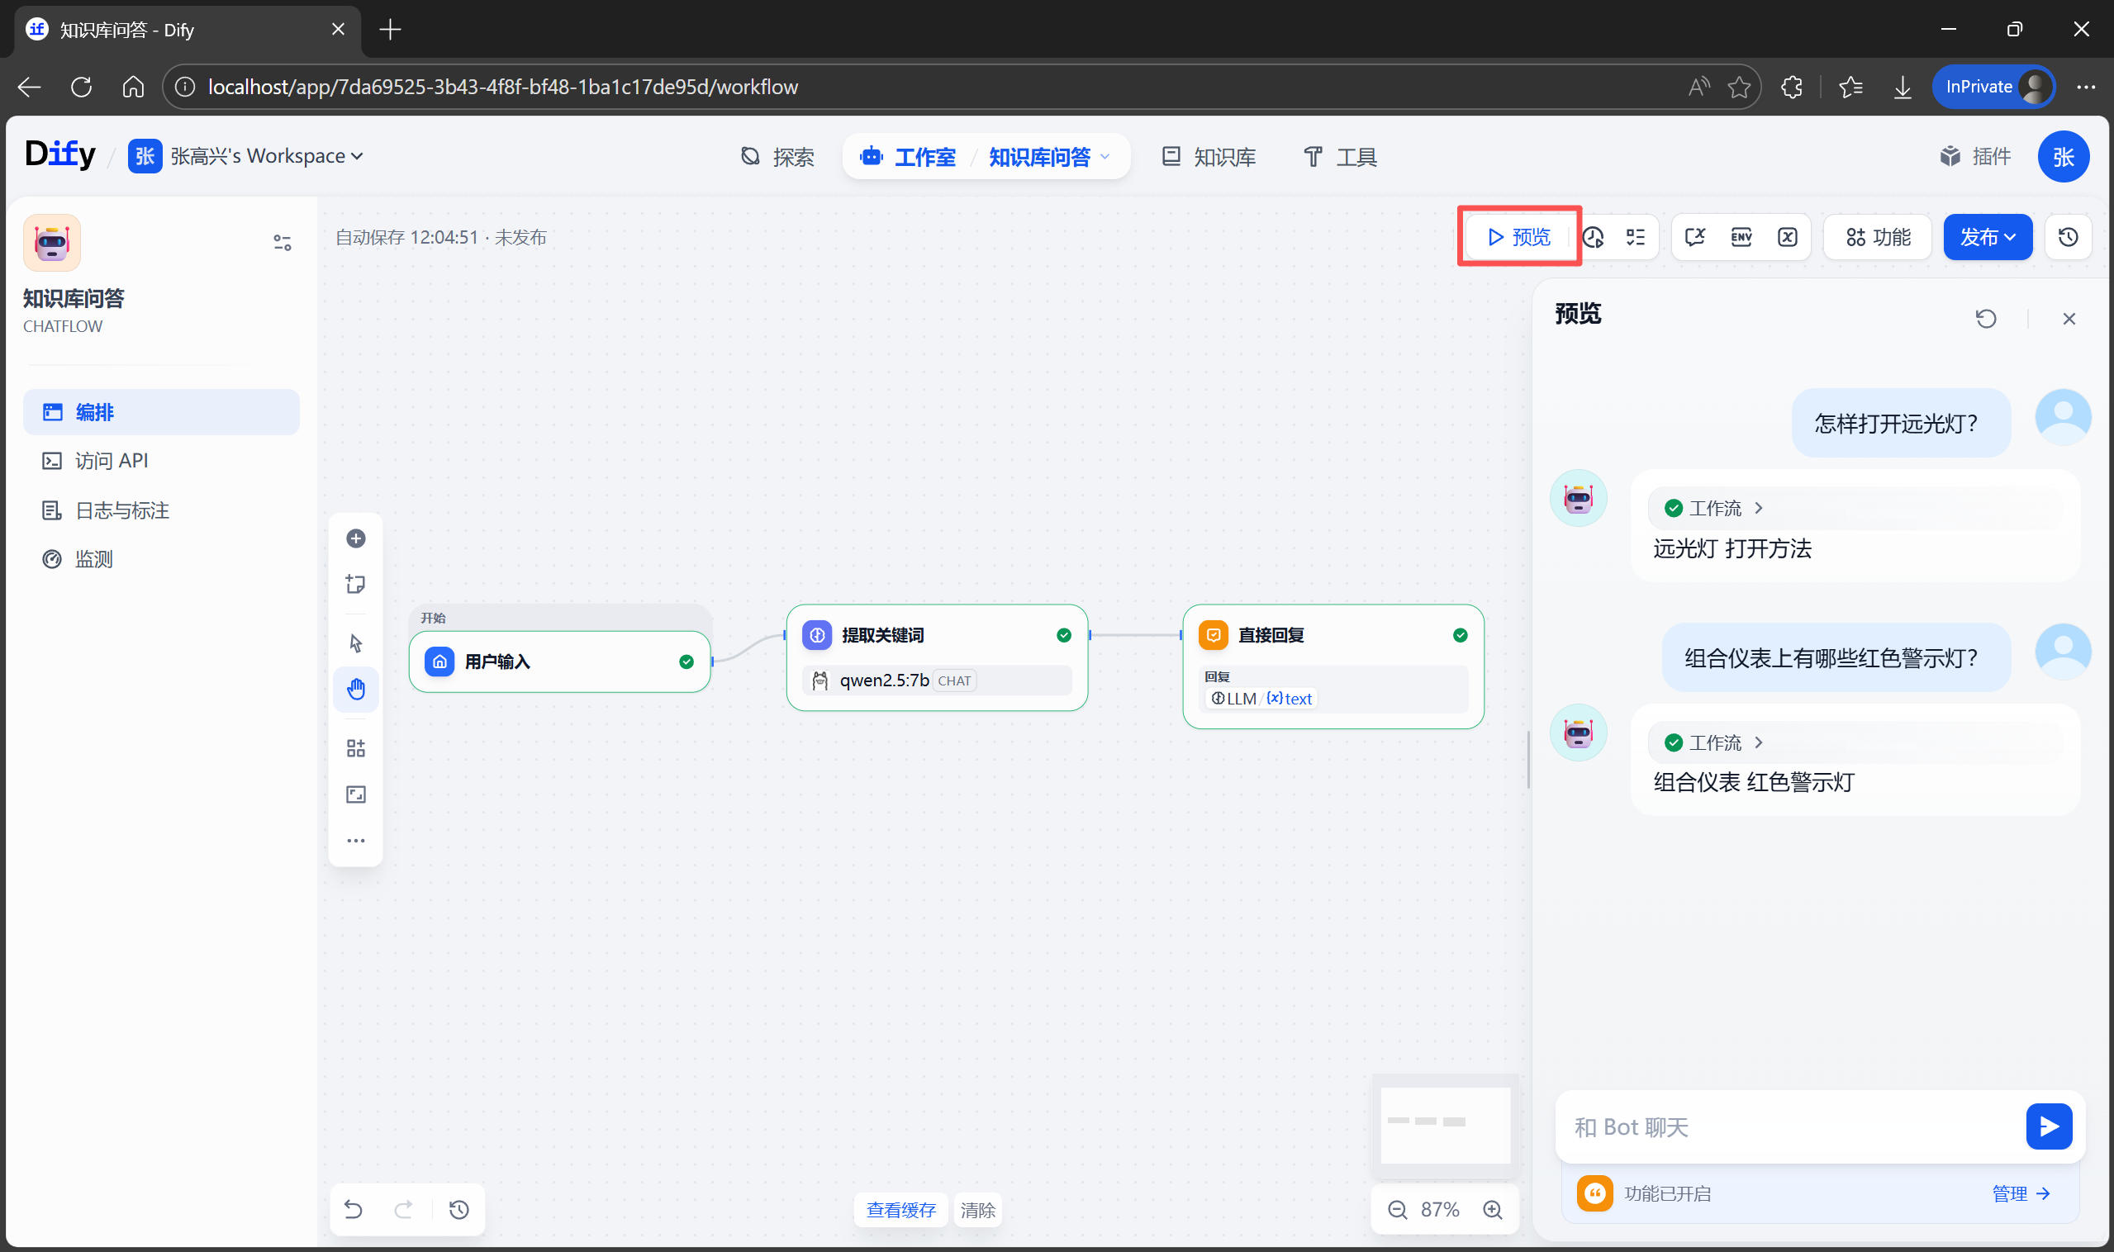Click the add node plus icon
This screenshot has width=2114, height=1252.
point(355,538)
